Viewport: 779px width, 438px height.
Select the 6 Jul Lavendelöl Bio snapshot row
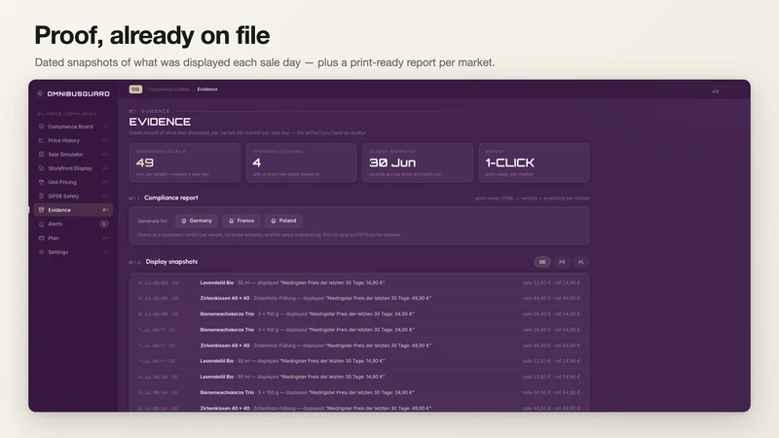(x=359, y=377)
